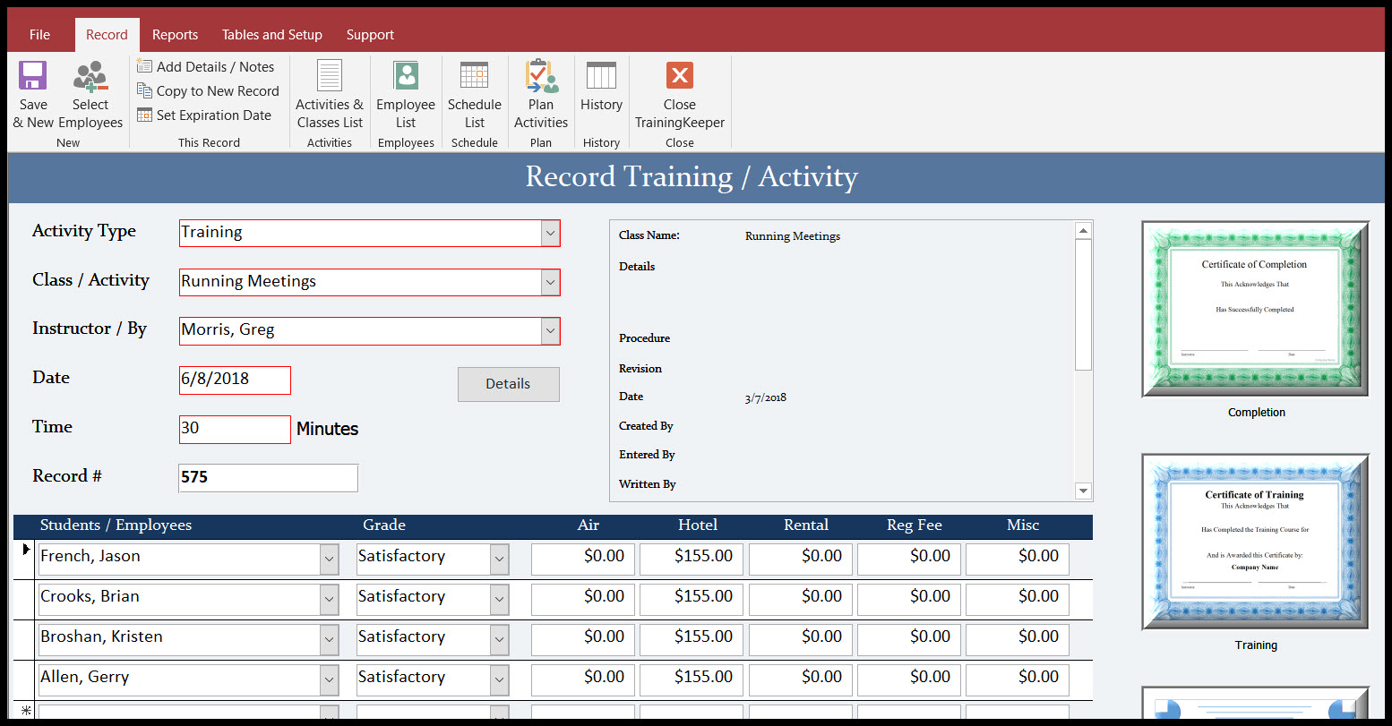Open the grade dropdown for French, Jason
Image resolution: width=1392 pixels, height=726 pixels.
point(498,558)
